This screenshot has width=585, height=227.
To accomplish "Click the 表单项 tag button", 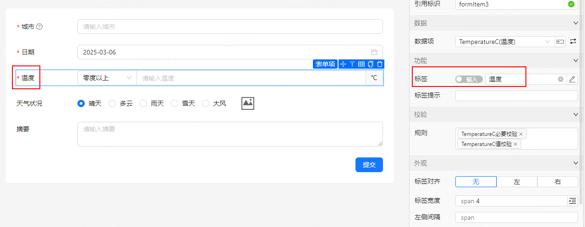I will [325, 65].
